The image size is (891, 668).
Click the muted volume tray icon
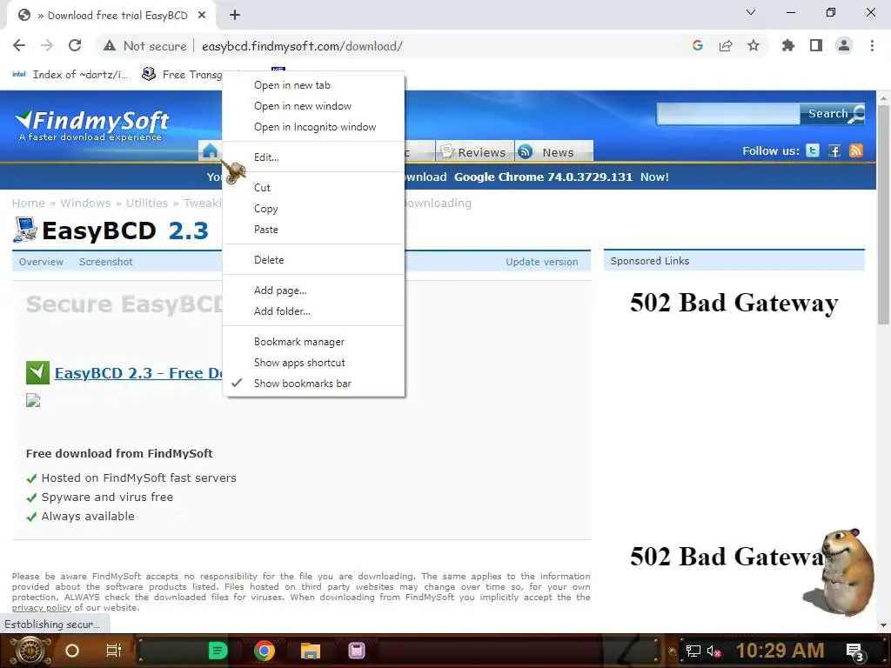point(713,651)
